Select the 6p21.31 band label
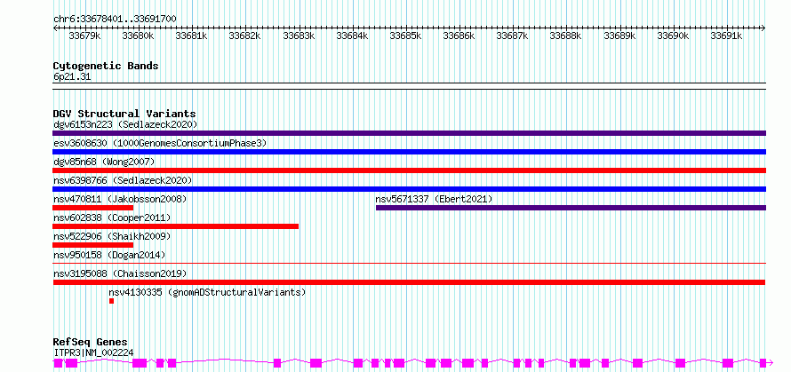 [x=72, y=77]
